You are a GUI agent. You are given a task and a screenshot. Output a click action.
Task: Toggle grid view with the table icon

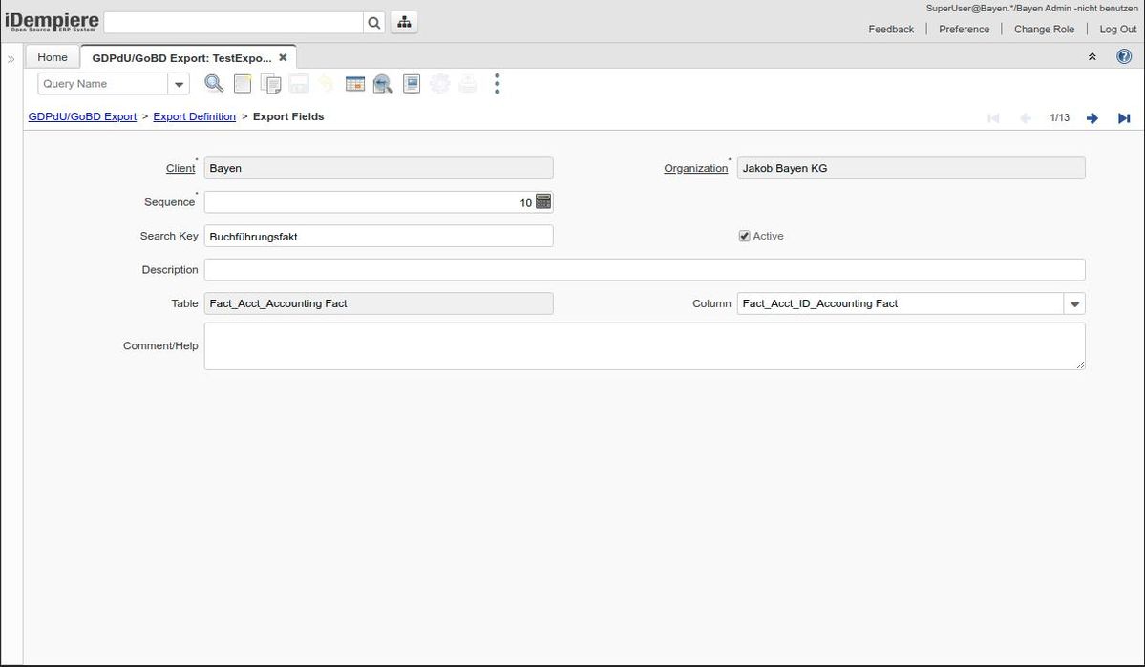(355, 84)
